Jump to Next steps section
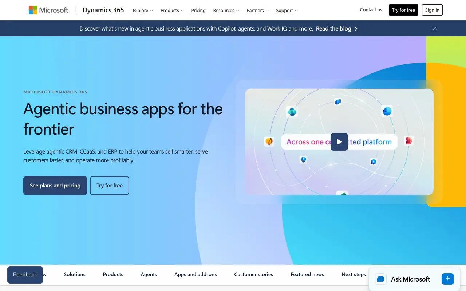The height and width of the screenshot is (291, 466). tap(354, 274)
